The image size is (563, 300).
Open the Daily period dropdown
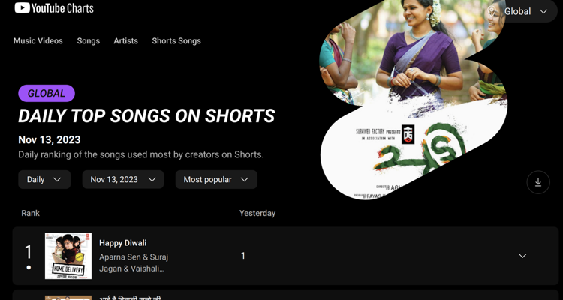(x=44, y=179)
